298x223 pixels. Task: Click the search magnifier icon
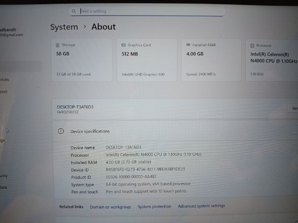pos(74,11)
